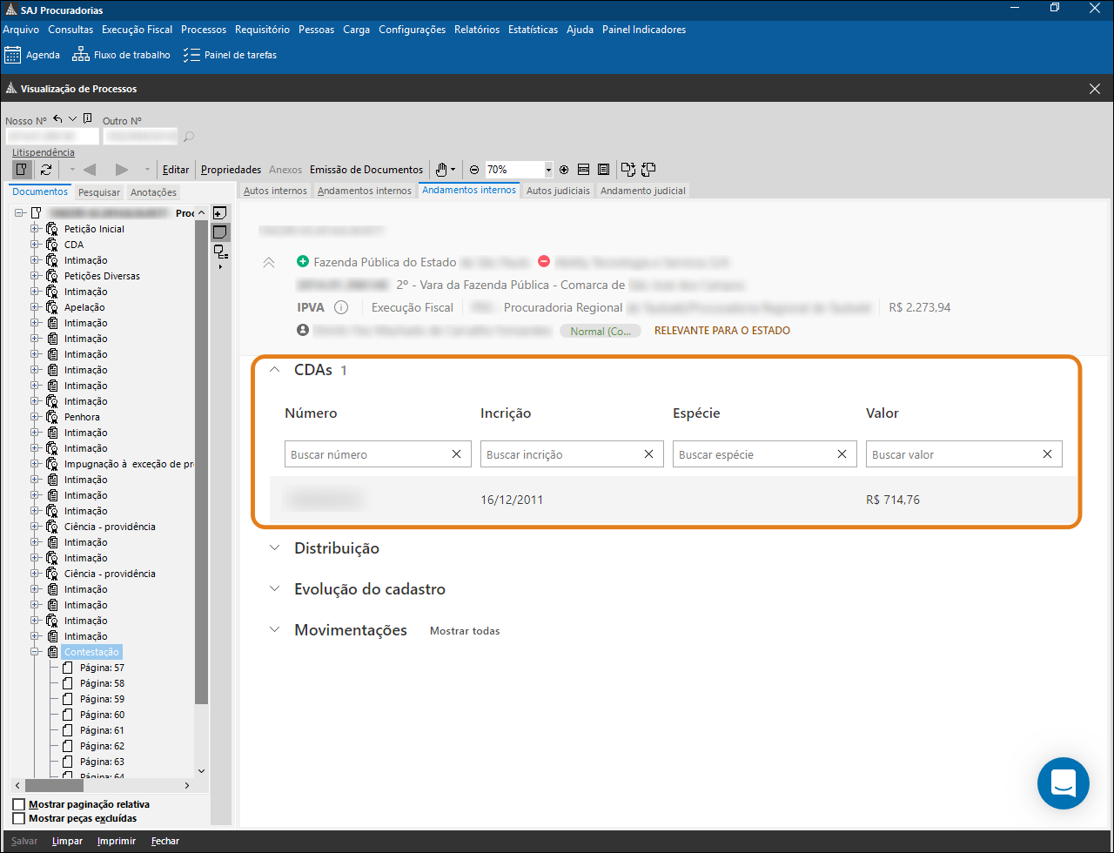Open the Execução Fiscal menu
Image resolution: width=1114 pixels, height=853 pixels.
point(137,30)
